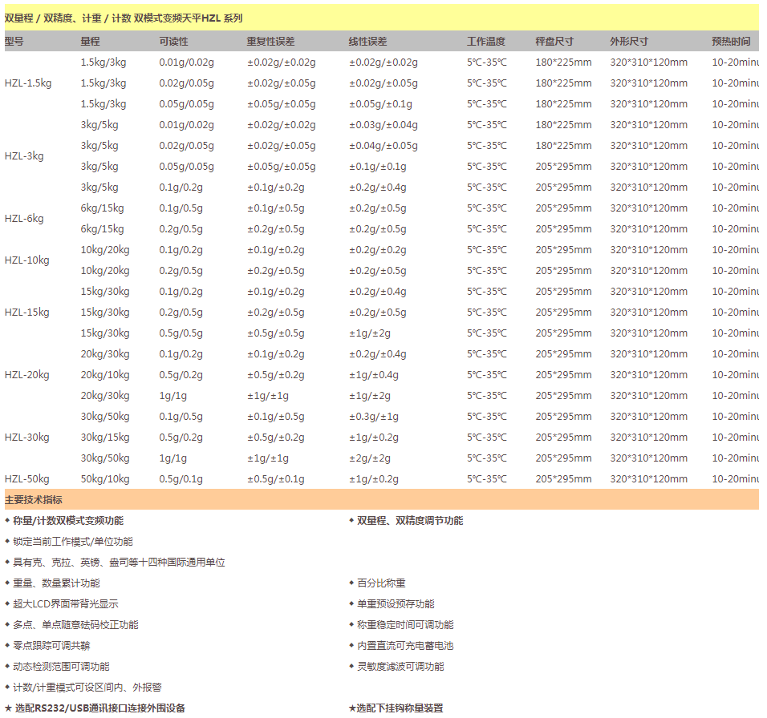Click the diamond bullet before 双量程、双精度调节功能
The width and height of the screenshot is (767, 718).
(351, 521)
